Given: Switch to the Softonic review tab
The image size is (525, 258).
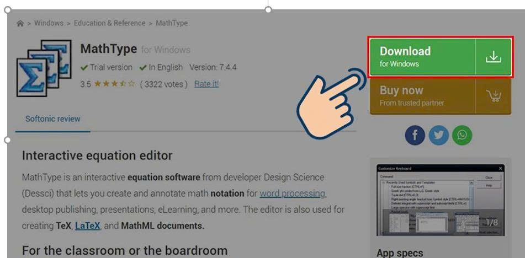Looking at the screenshot, I should [53, 119].
